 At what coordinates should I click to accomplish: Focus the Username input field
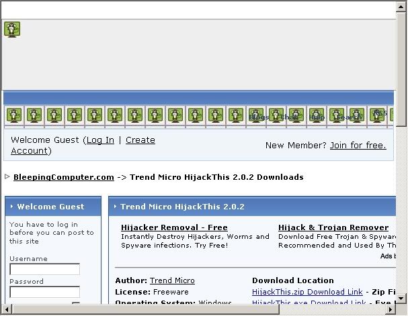click(x=44, y=269)
